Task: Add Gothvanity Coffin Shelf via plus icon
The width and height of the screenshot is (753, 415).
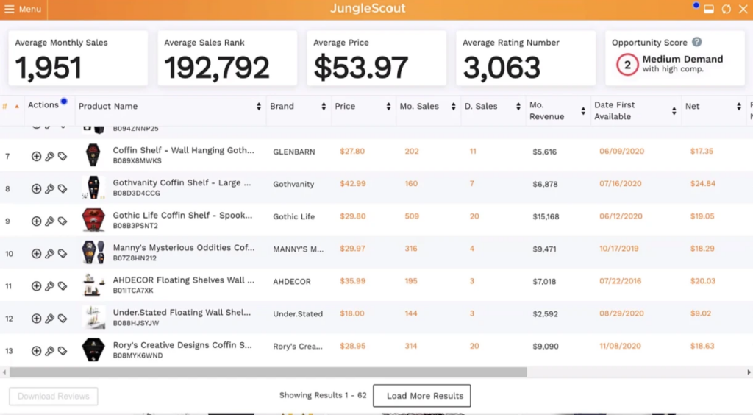Action: pos(36,189)
